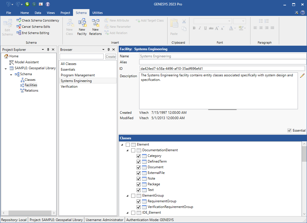Image resolution: width=307 pixels, height=223 pixels.
Task: Select Relations under Schema tree
Action: click(29, 91)
